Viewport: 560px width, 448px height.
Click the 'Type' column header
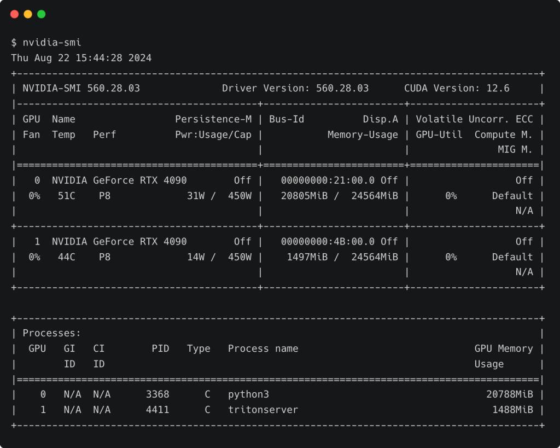tap(199, 348)
